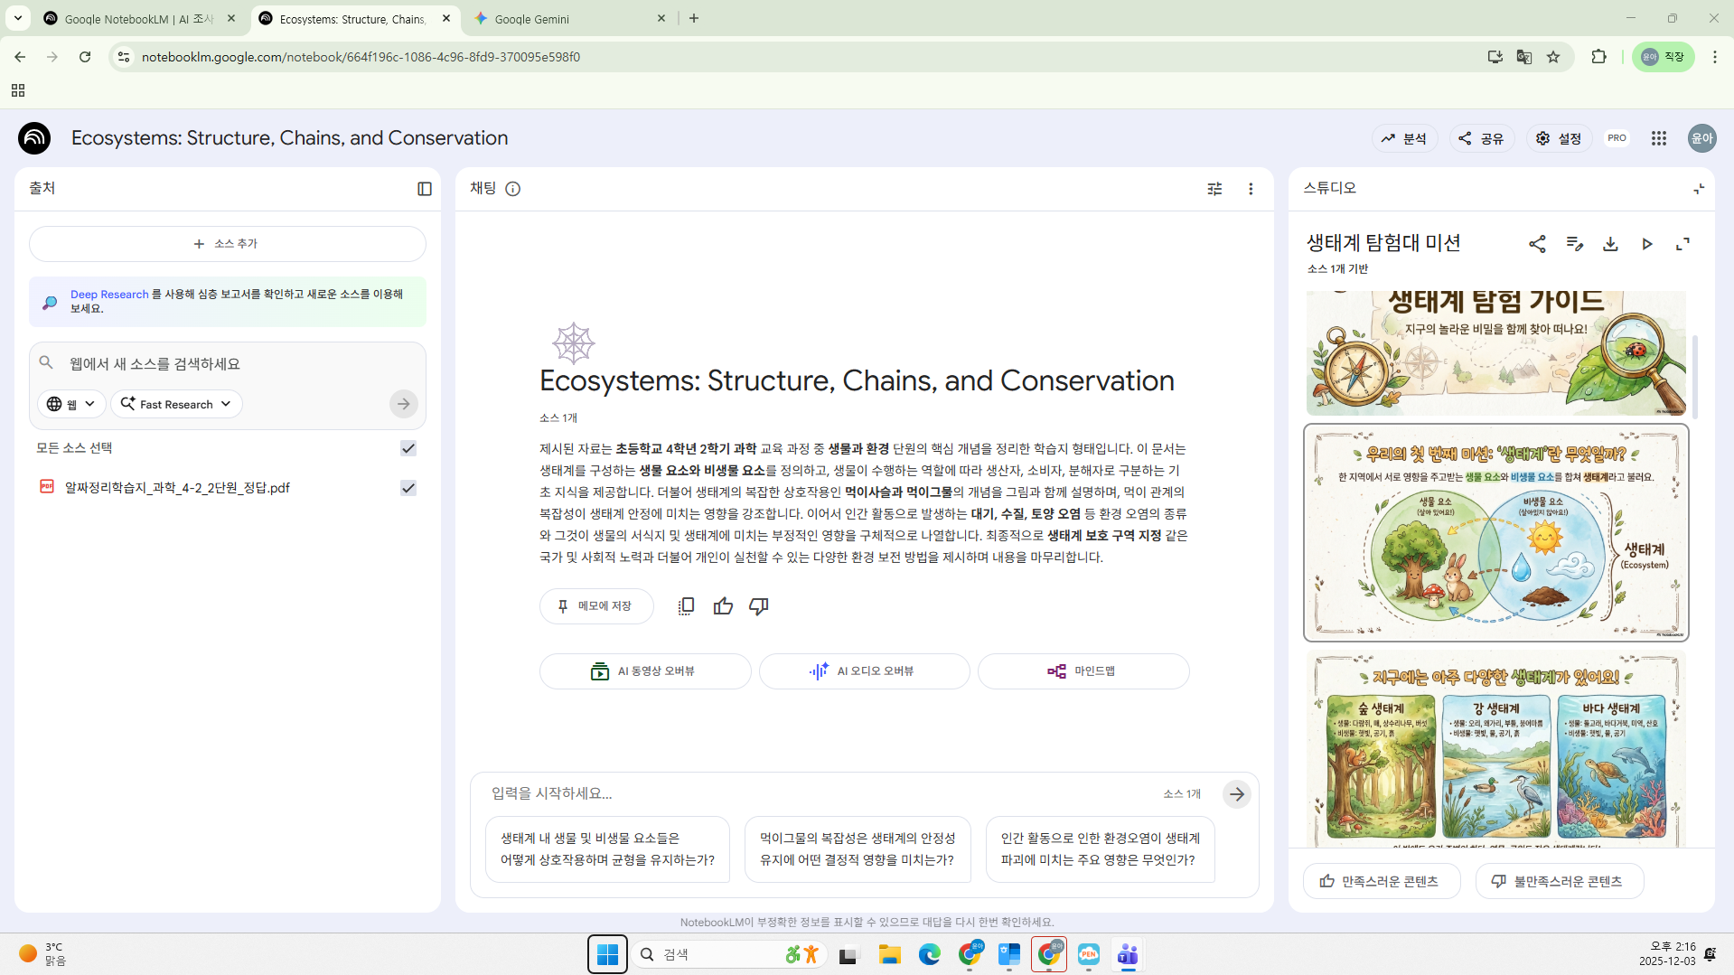
Task: Click the NotebookLM logo
Action: (33, 137)
